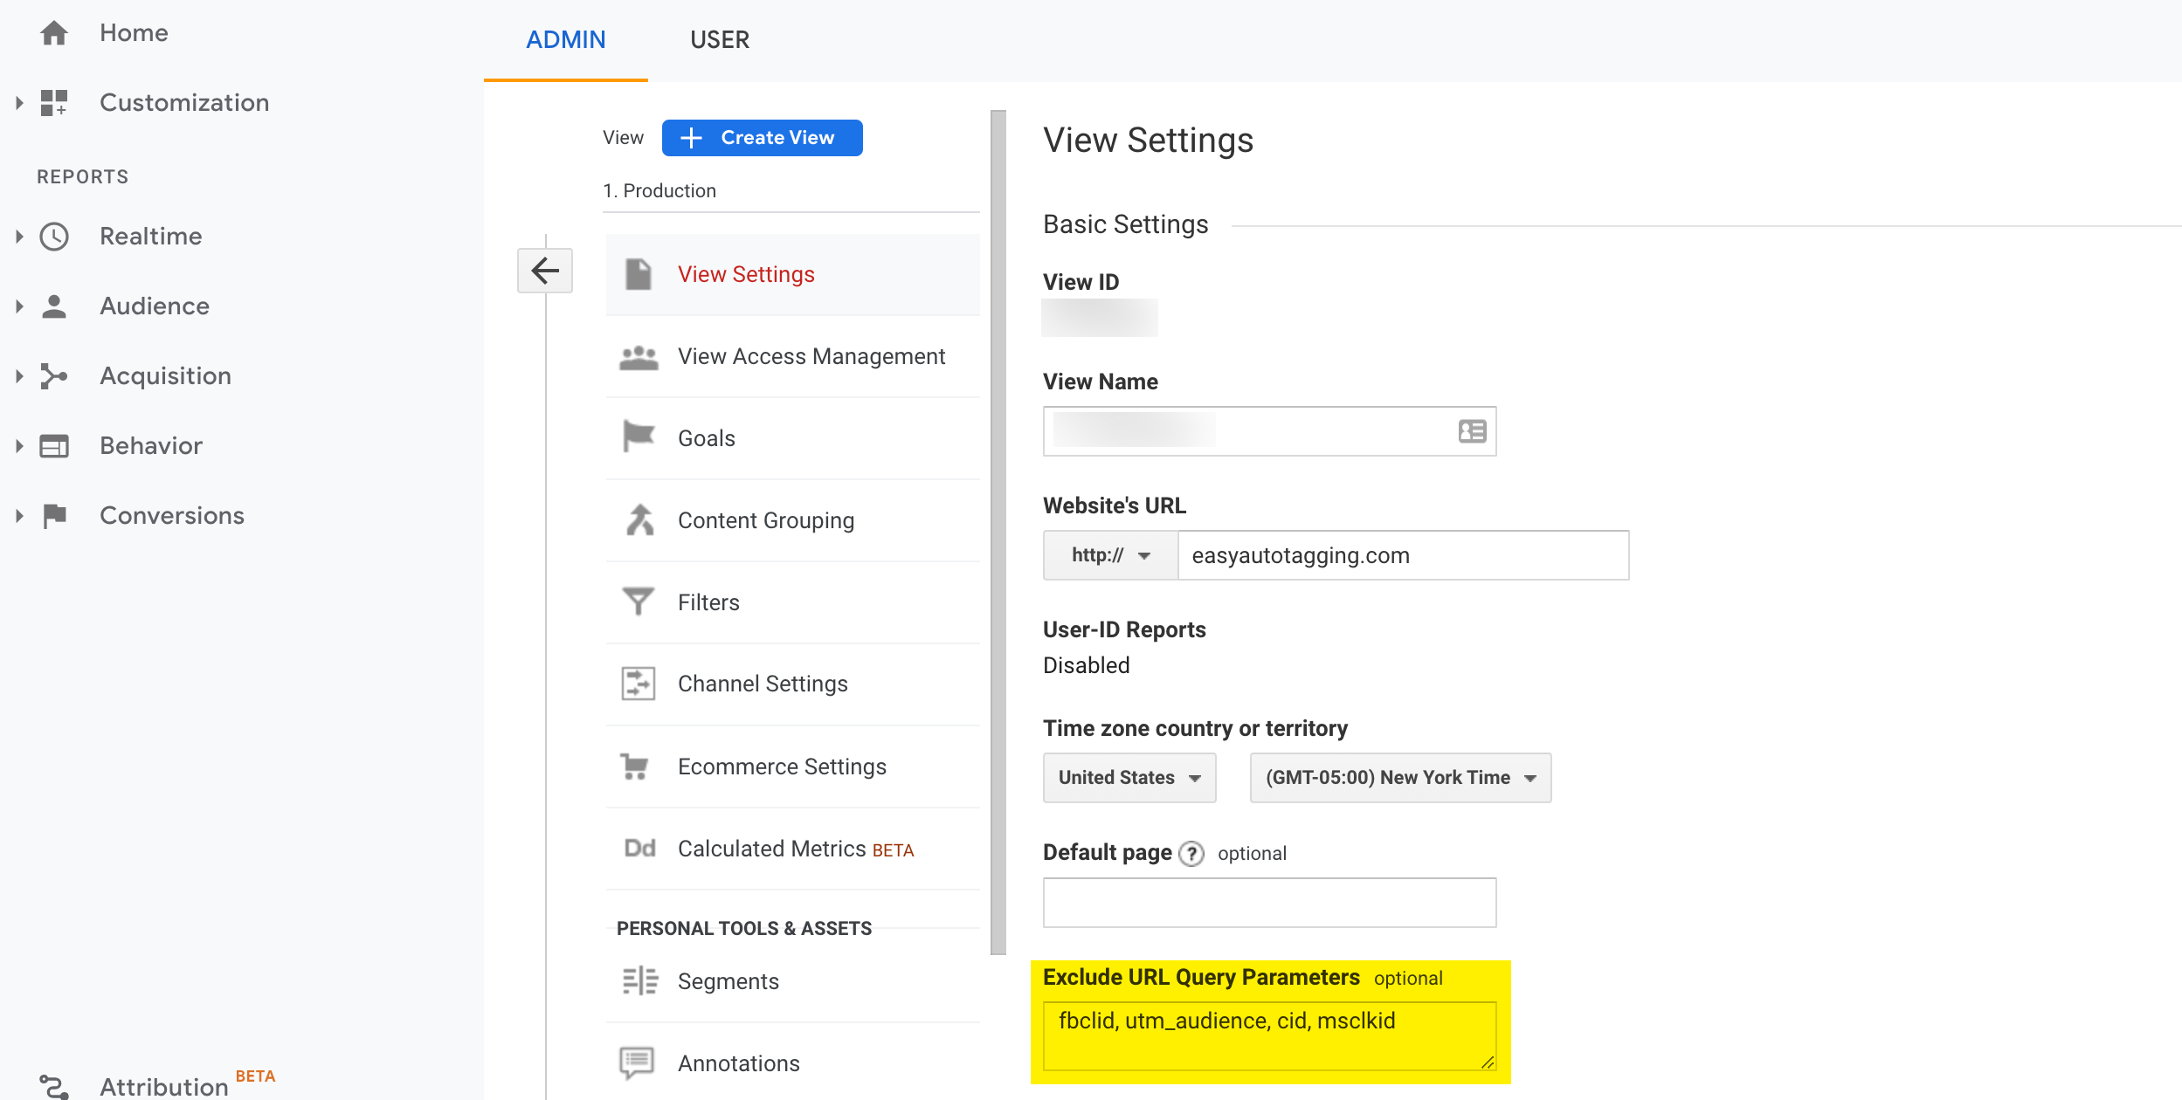Open Home in the left navigation

(134, 33)
